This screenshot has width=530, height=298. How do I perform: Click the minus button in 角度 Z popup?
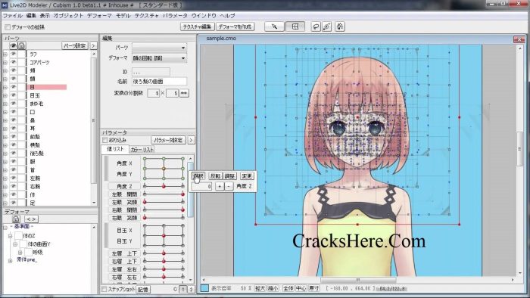[x=229, y=186]
